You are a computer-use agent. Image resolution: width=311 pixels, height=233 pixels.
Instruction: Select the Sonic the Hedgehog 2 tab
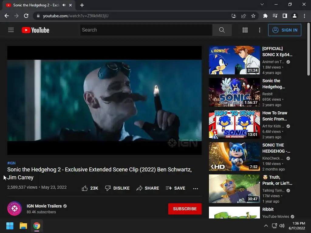click(x=39, y=5)
